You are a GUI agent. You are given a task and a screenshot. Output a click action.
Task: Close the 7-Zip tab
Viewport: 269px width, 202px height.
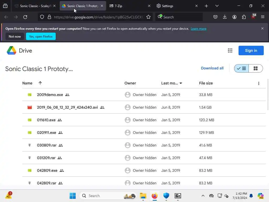pyautogui.click(x=149, y=6)
